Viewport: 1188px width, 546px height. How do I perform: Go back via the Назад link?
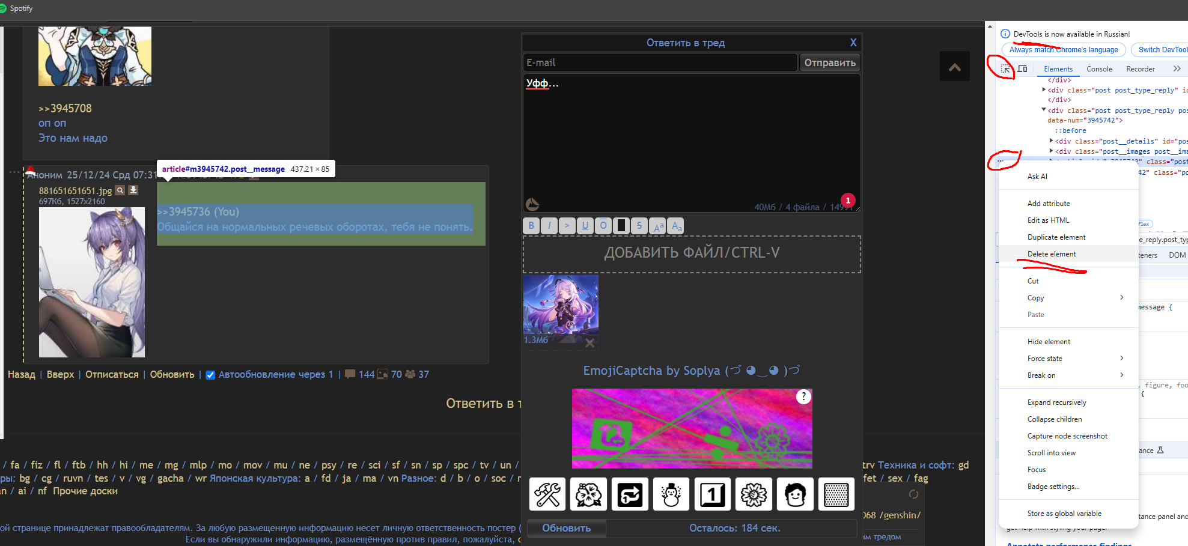(22, 374)
